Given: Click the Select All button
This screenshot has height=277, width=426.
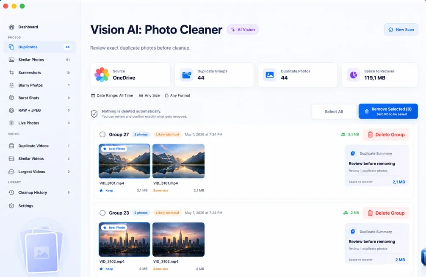Looking at the screenshot, I should point(334,111).
